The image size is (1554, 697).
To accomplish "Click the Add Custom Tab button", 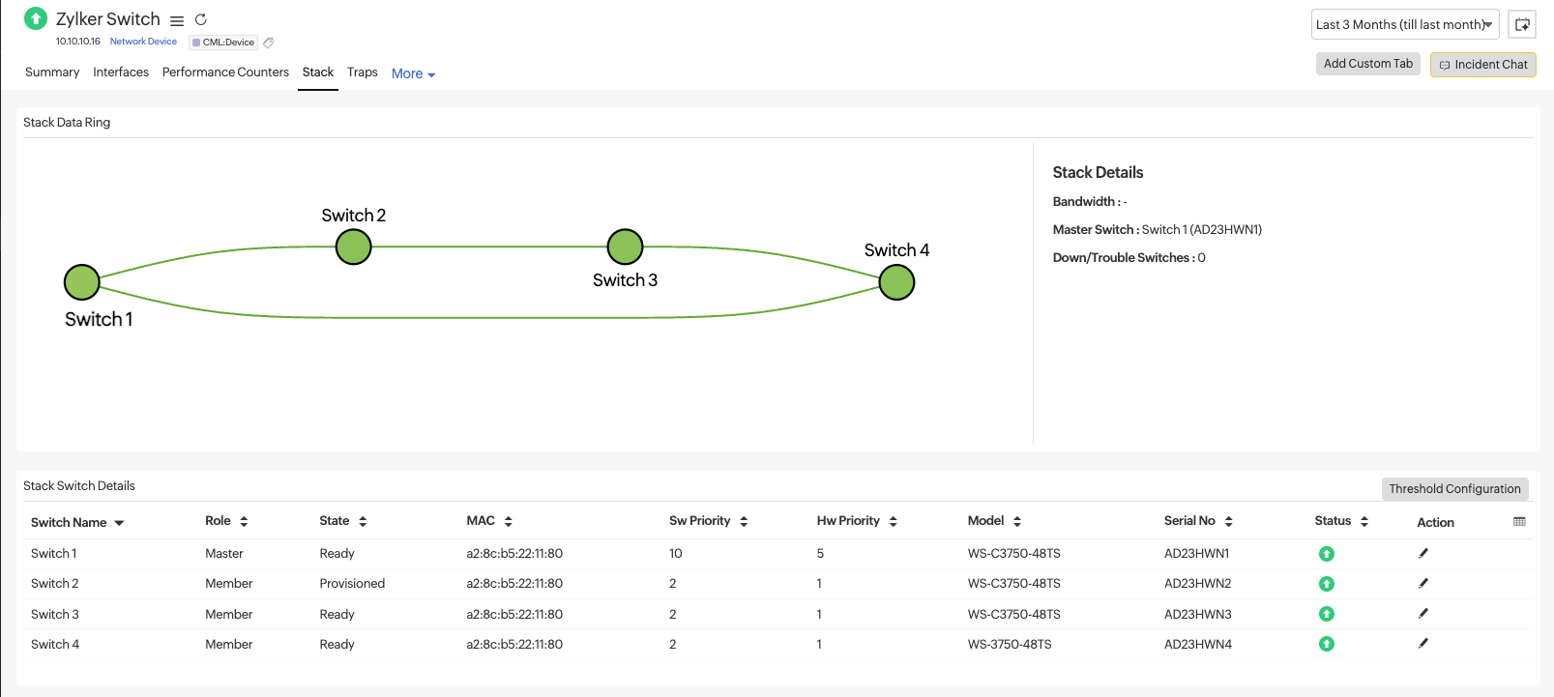I will [1367, 64].
